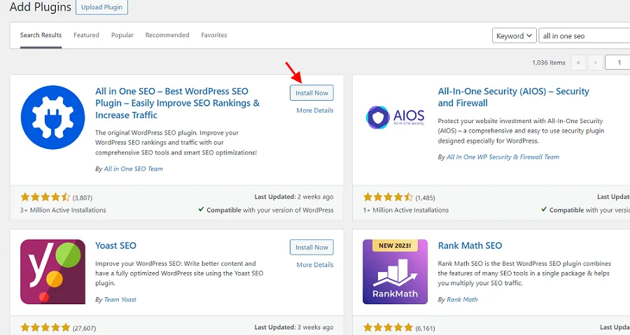Click the compatibility checkmark under All in One SEO
630x335 pixels.
(x=201, y=209)
